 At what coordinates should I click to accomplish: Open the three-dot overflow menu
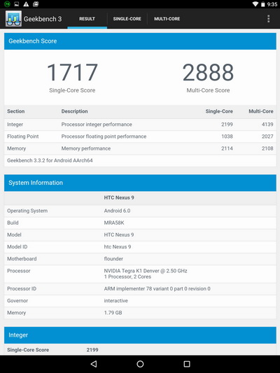click(x=268, y=19)
